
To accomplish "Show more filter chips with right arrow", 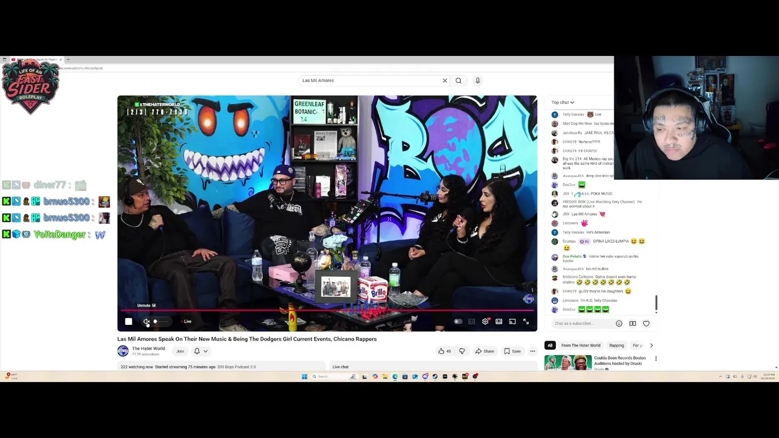I will point(651,346).
